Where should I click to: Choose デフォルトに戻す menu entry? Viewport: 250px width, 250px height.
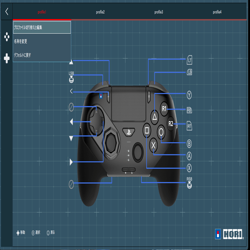click(42, 55)
